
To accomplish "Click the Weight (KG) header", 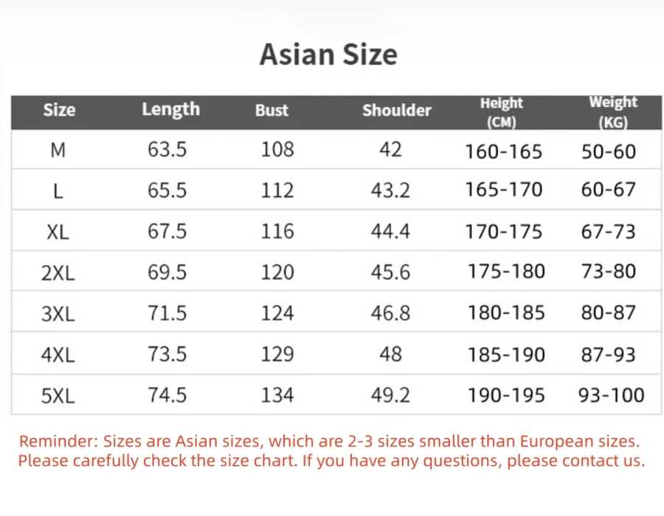I will point(613,112).
